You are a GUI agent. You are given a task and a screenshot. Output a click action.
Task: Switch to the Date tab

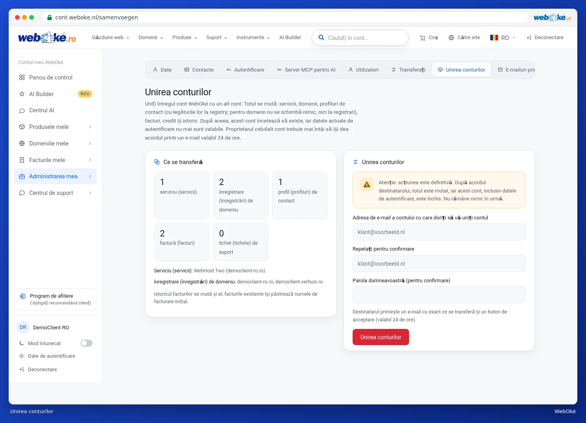tap(162, 70)
